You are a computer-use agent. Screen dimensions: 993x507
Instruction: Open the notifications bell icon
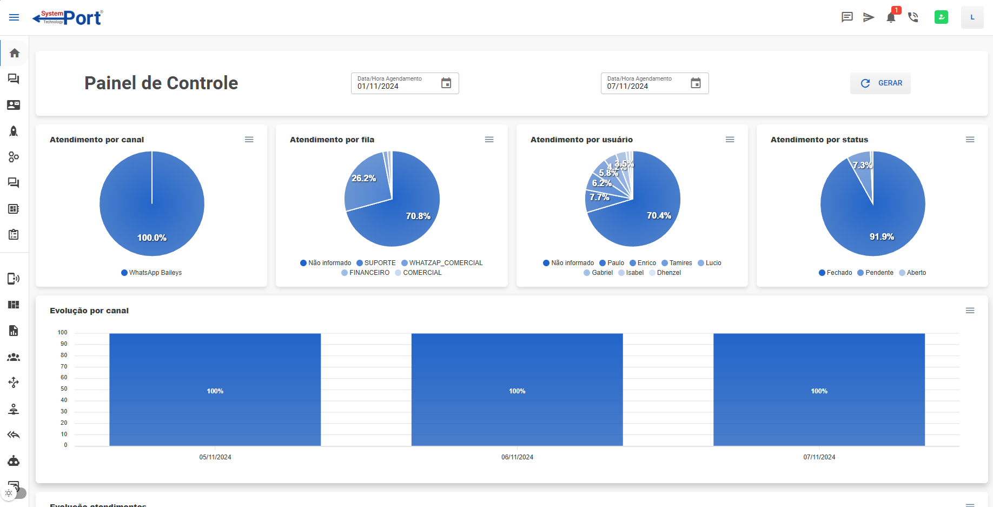(891, 17)
